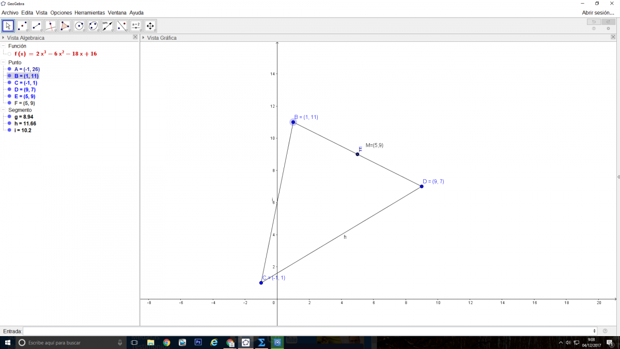Expand the Vista Gráfica style bar arrow

pos(144,38)
